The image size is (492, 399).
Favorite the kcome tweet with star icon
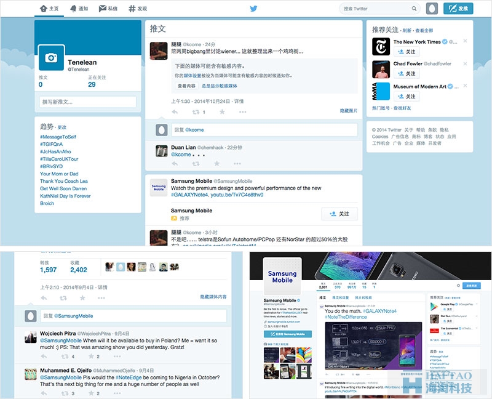pos(222,112)
